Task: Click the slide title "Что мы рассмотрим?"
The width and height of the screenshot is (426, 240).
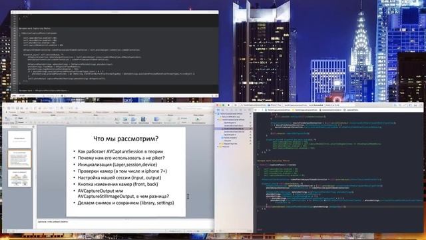Action: point(126,139)
